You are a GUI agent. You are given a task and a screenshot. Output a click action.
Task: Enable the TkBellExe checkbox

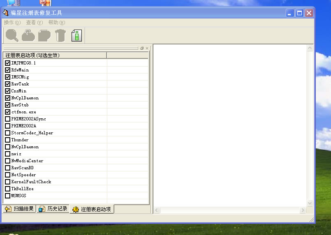click(7, 189)
